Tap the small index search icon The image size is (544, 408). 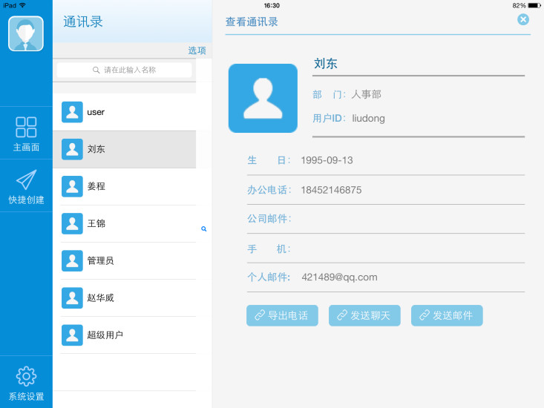pos(204,229)
